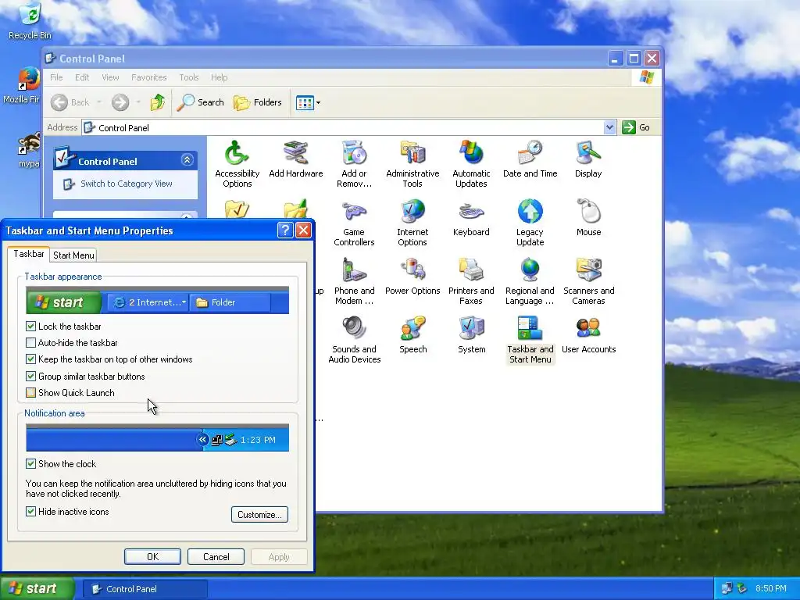Open Automatic Updates icon
The height and width of the screenshot is (600, 800).
pyautogui.click(x=471, y=164)
